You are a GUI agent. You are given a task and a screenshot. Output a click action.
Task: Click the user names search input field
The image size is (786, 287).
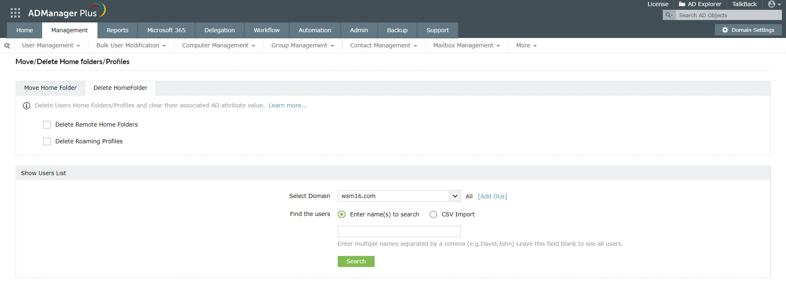(399, 231)
